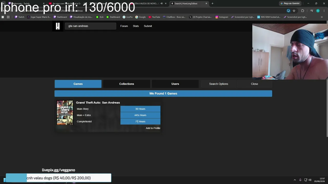Click the install app icon in address bar
This screenshot has width=328, height=184.
point(289,11)
